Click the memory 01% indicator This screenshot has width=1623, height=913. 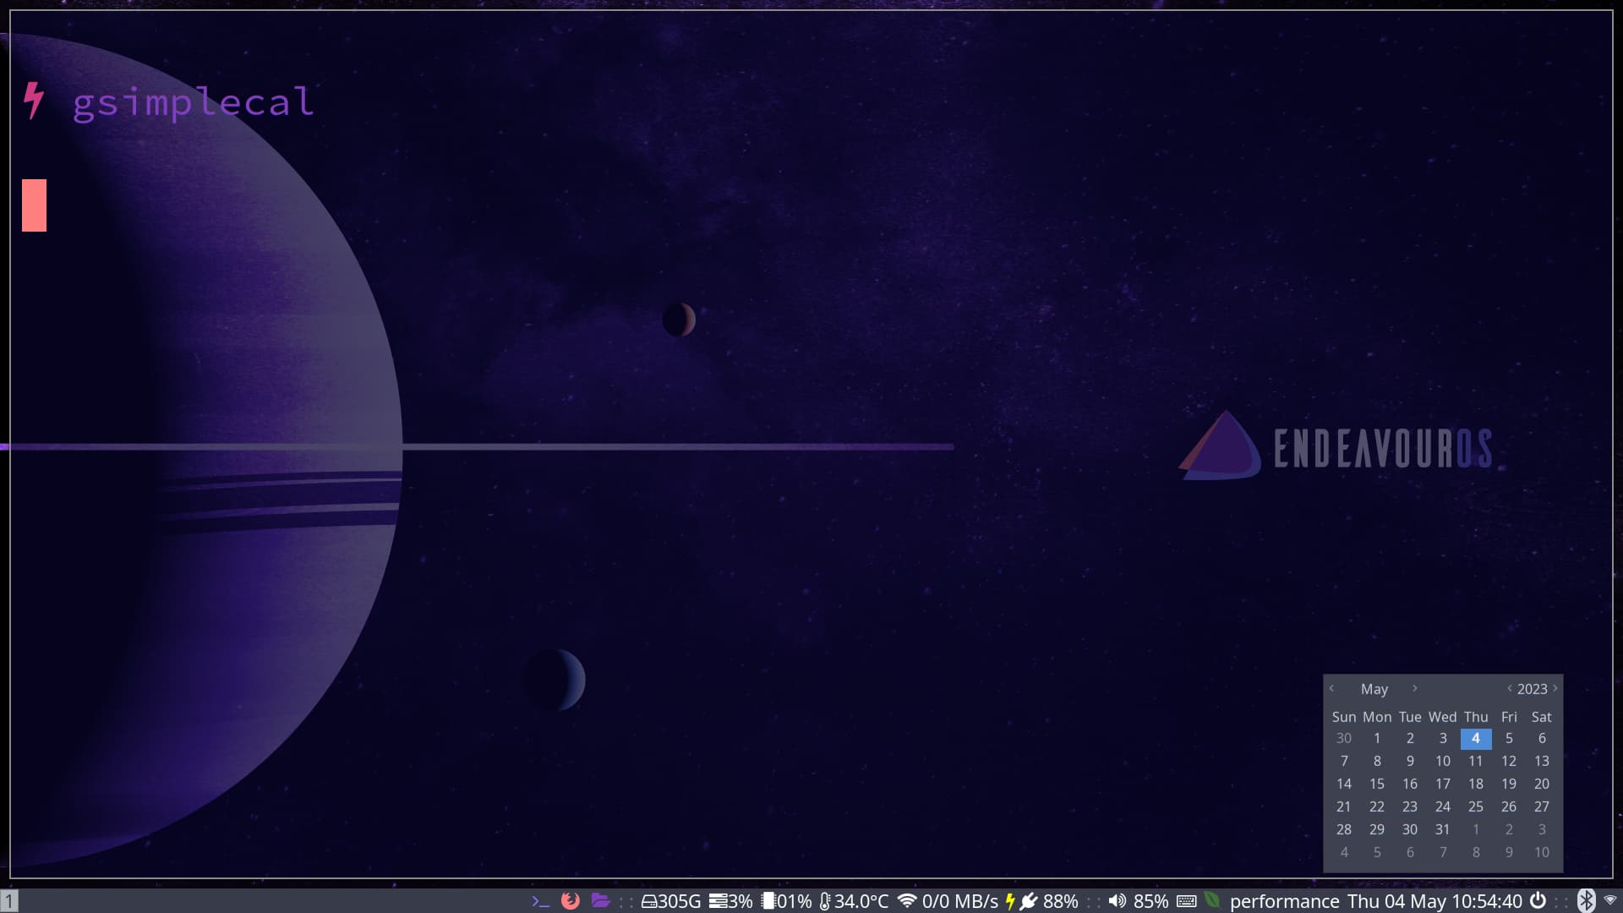[786, 901]
